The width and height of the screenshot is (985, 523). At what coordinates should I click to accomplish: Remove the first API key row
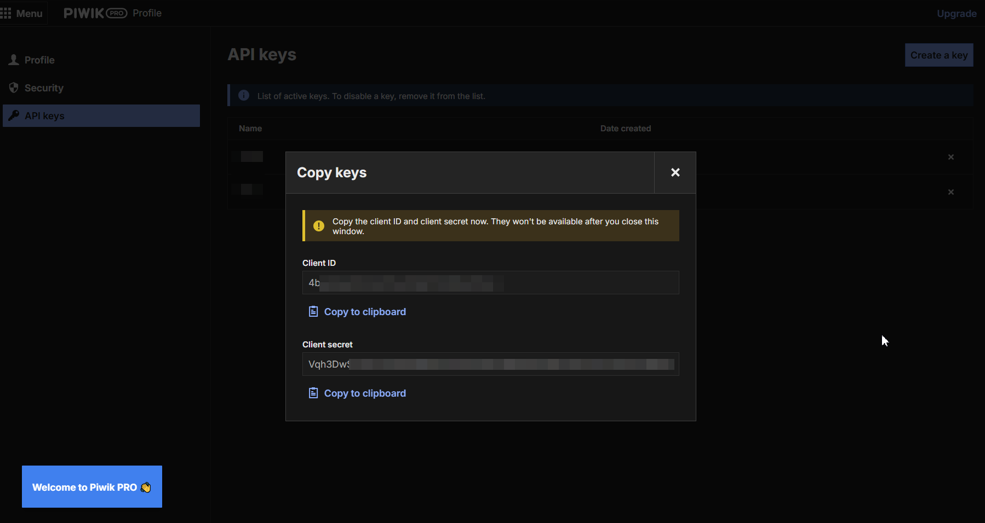pyautogui.click(x=951, y=157)
